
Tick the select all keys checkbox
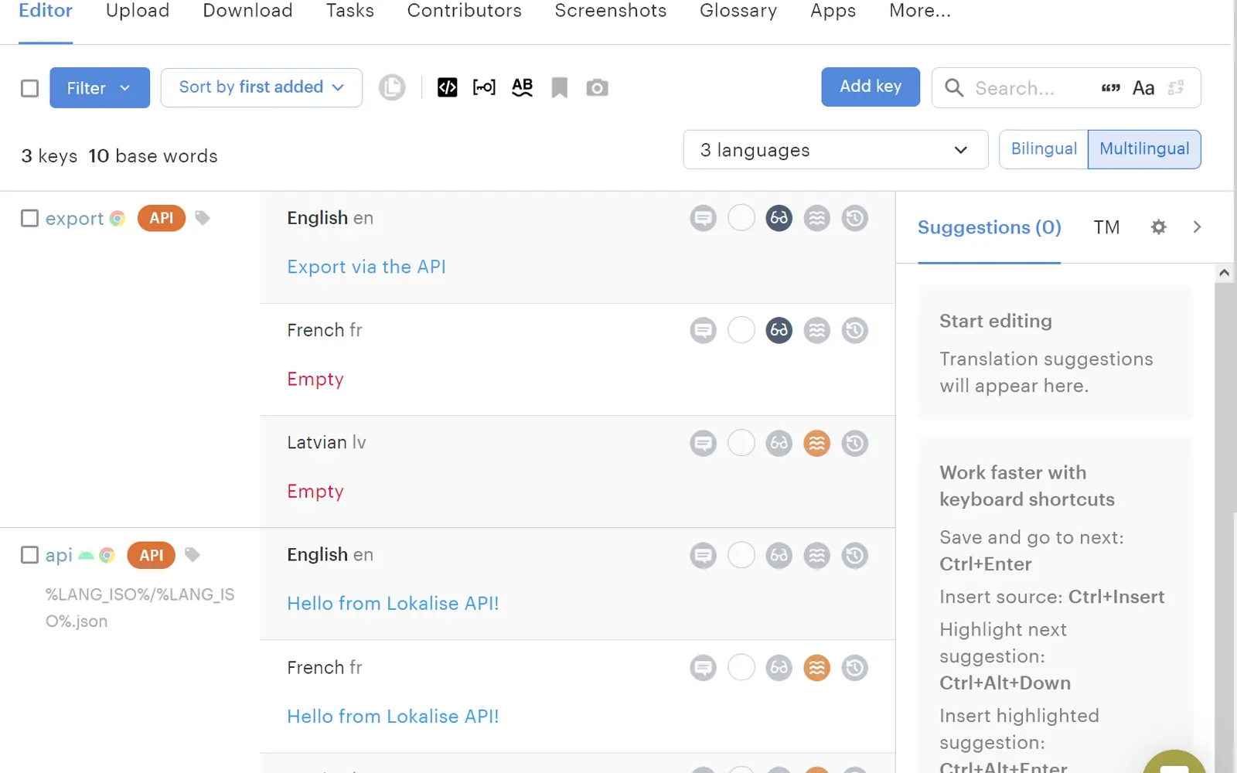[29, 88]
